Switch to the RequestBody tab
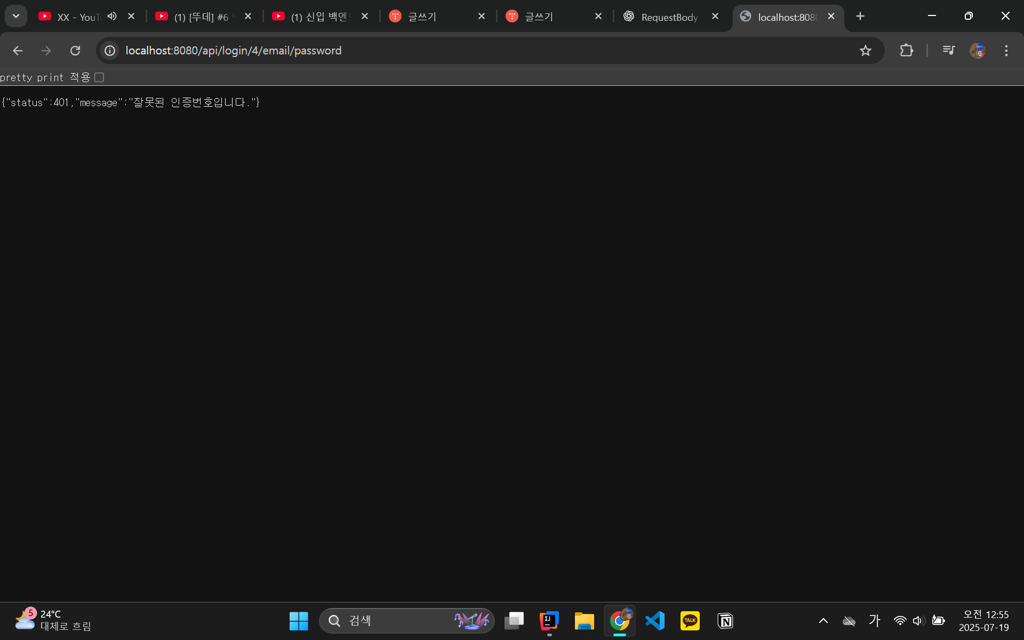This screenshot has height=640, width=1024. point(669,17)
